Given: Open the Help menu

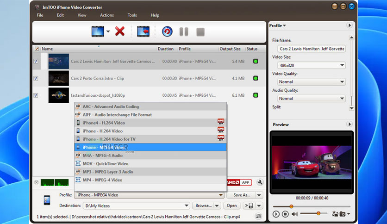Looking at the screenshot, I should coord(155,15).
